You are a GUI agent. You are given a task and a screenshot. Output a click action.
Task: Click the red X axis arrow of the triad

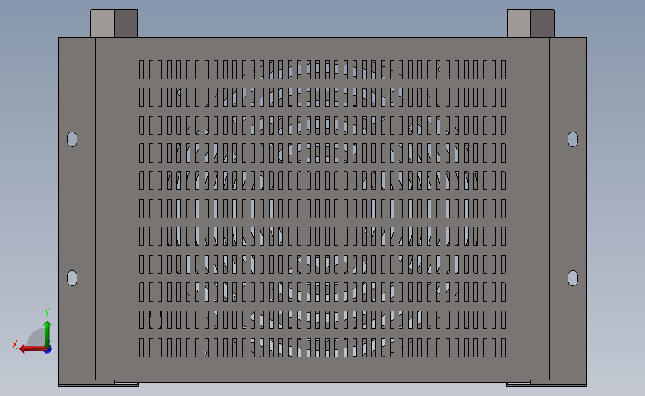32,348
